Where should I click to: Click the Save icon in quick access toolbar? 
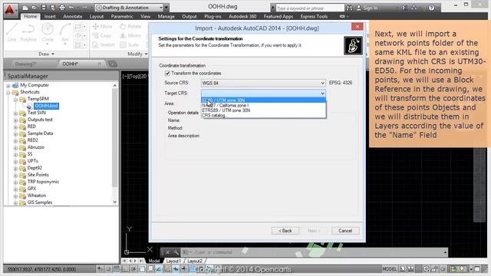44,8
